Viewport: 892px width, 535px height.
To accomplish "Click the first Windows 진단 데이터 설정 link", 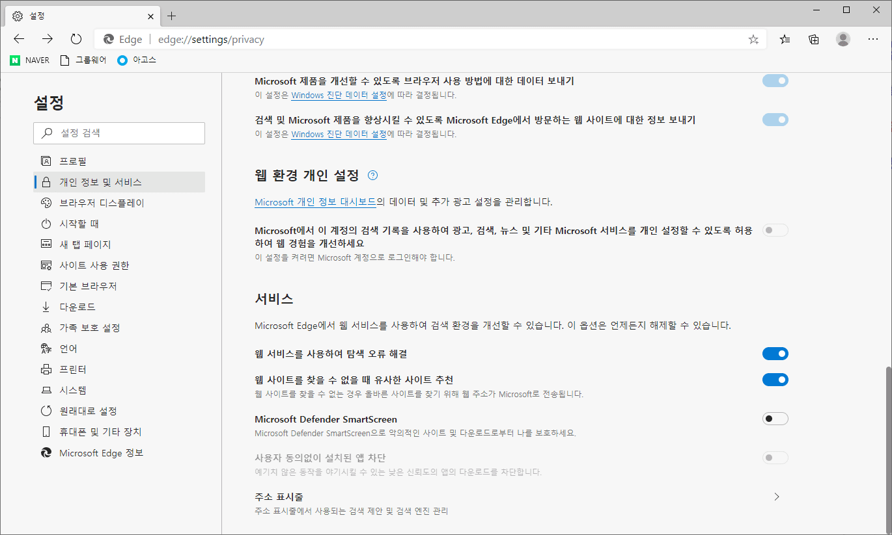I will (x=339, y=95).
